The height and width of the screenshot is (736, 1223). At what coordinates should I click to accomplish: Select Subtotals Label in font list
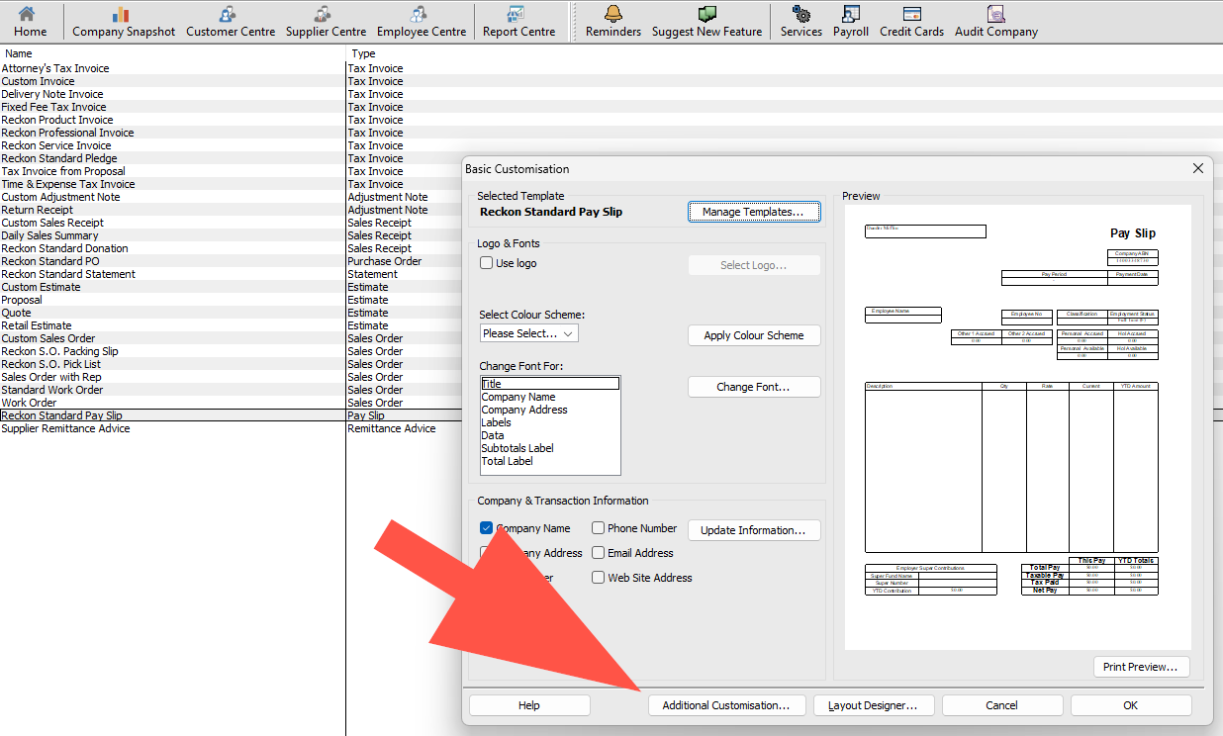550,448
